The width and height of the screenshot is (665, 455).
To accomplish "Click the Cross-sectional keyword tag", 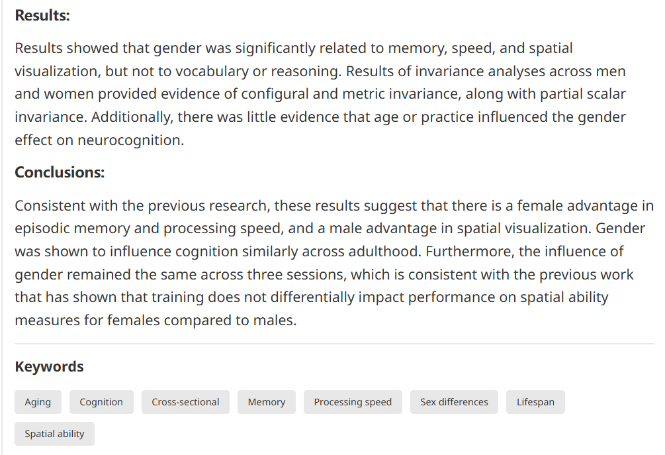I will tap(185, 402).
